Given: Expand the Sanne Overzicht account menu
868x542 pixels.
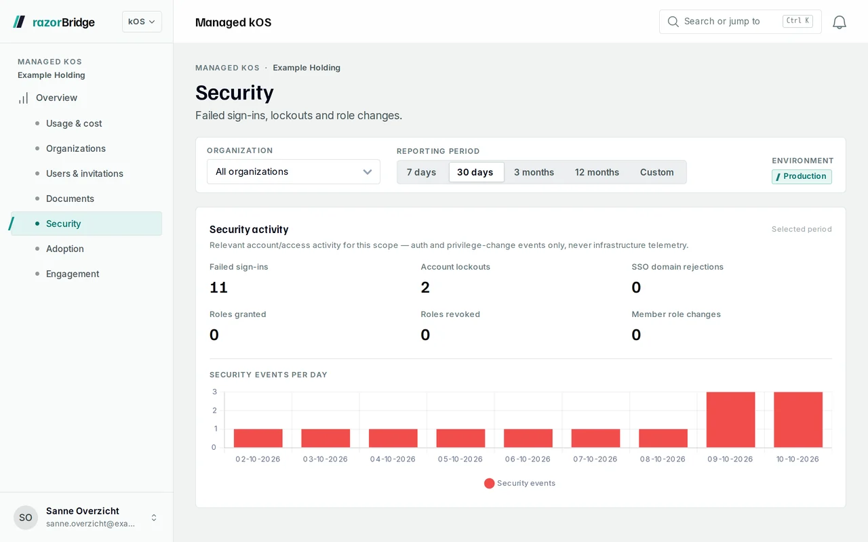Looking at the screenshot, I should 87,518.
